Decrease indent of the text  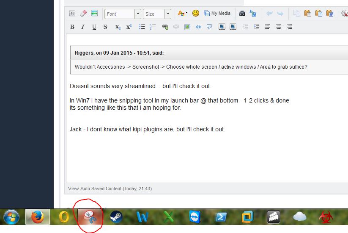click(246, 27)
